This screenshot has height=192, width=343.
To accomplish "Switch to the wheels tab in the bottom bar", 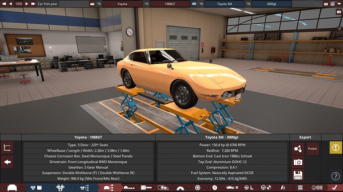I will point(197,188).
